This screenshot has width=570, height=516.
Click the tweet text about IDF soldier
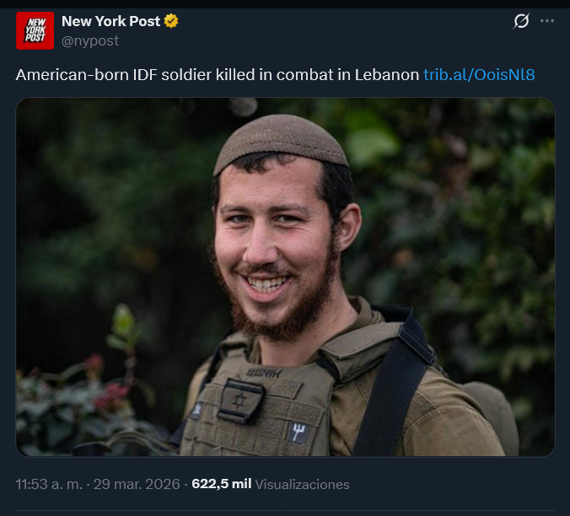[218, 75]
